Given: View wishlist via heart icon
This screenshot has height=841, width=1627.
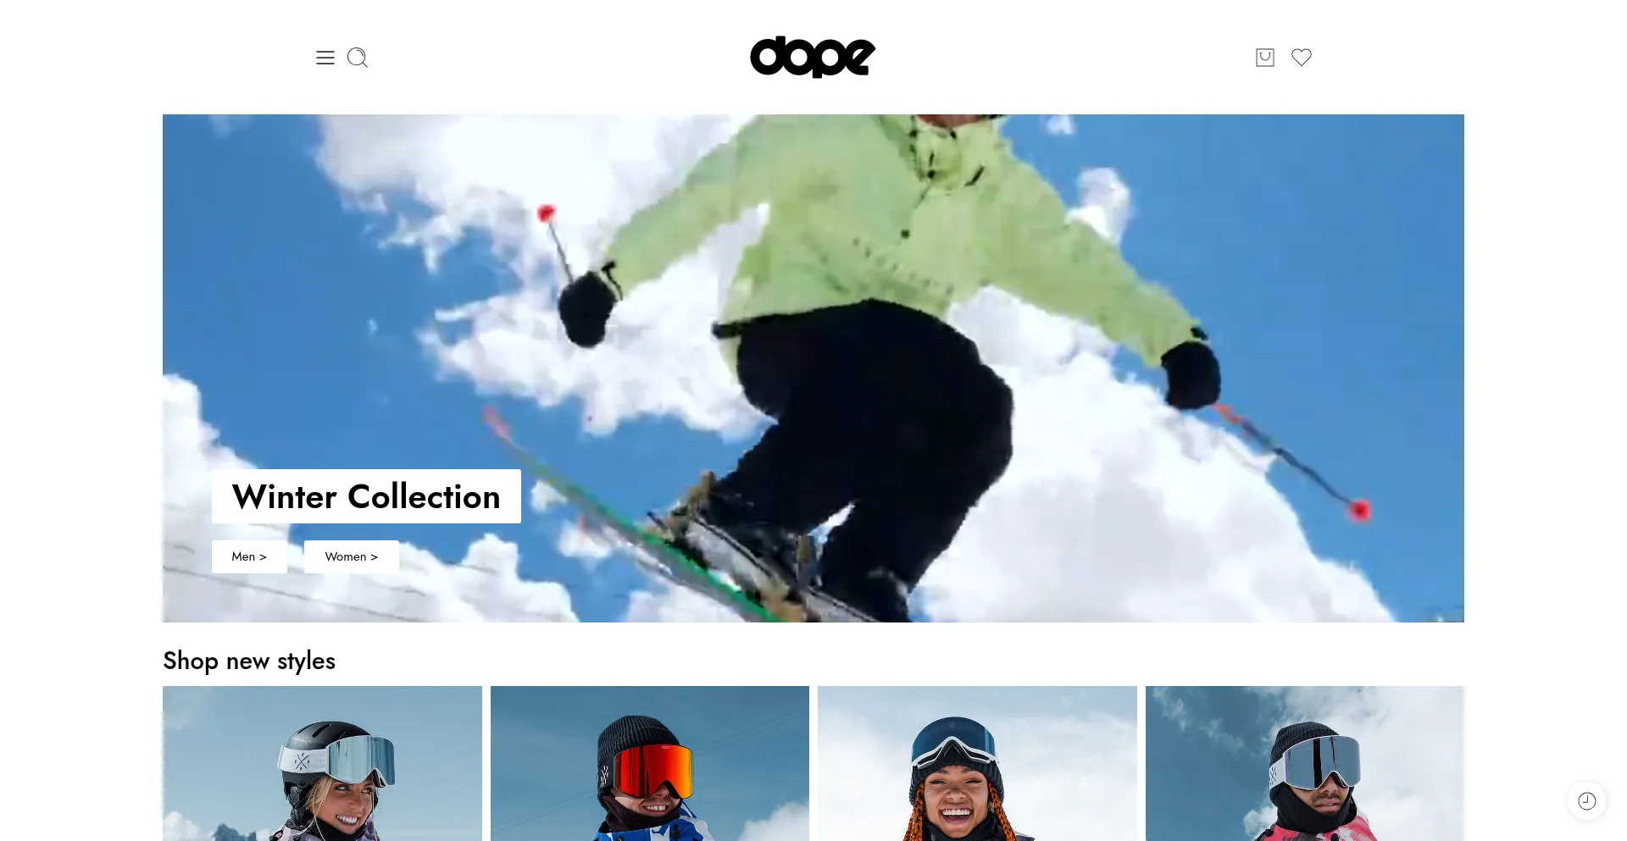Looking at the screenshot, I should 1302,57.
